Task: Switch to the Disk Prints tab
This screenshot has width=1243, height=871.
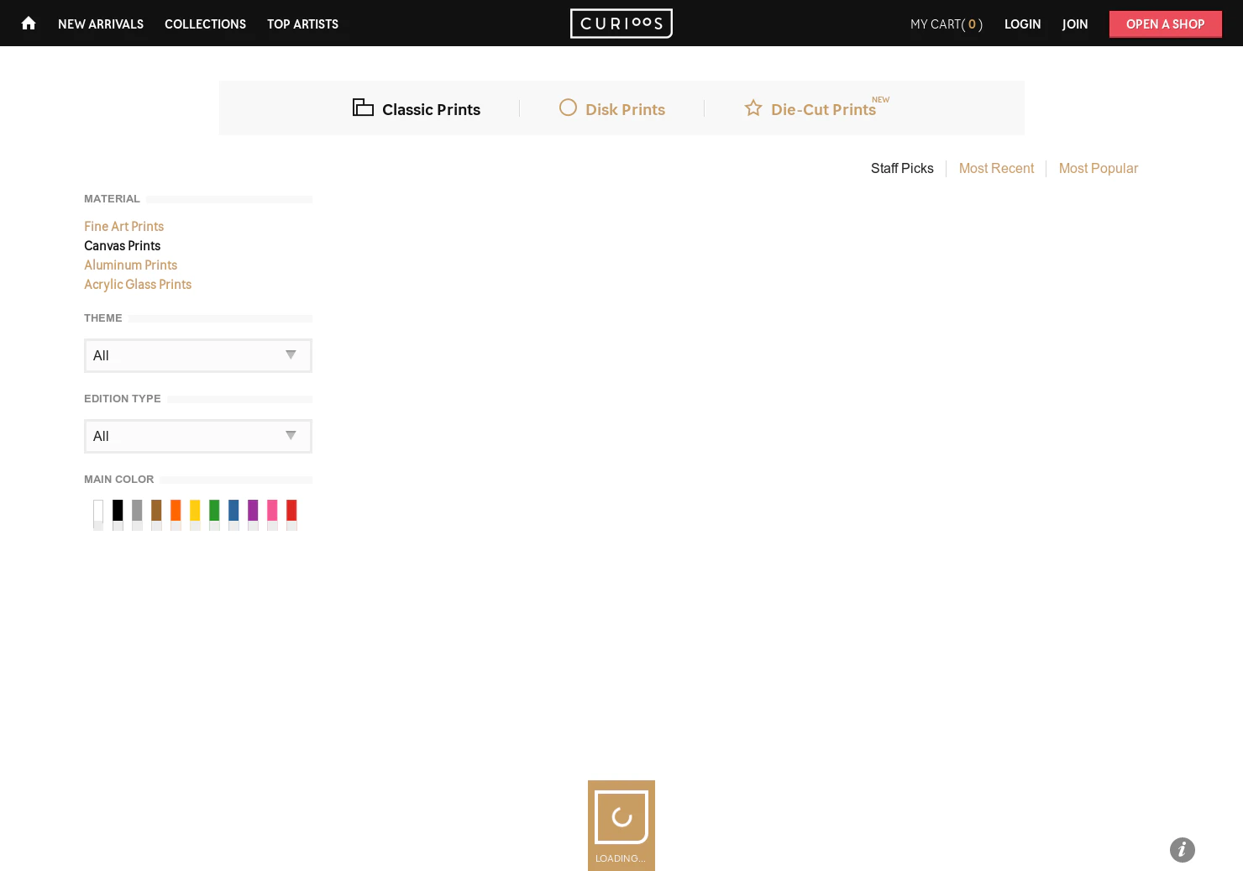Action: tap(625, 109)
